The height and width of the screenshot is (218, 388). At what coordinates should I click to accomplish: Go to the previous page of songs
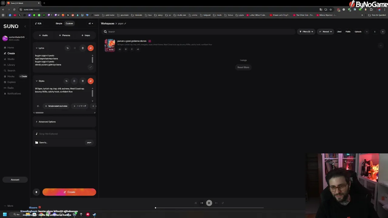point(367,31)
